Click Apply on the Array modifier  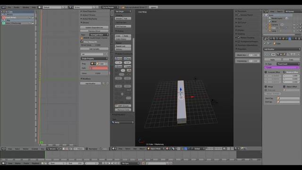(x=273, y=59)
